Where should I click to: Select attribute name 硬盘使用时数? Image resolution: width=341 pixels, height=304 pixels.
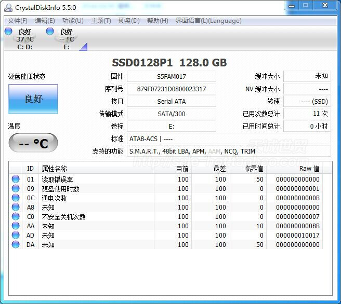click(x=60, y=189)
